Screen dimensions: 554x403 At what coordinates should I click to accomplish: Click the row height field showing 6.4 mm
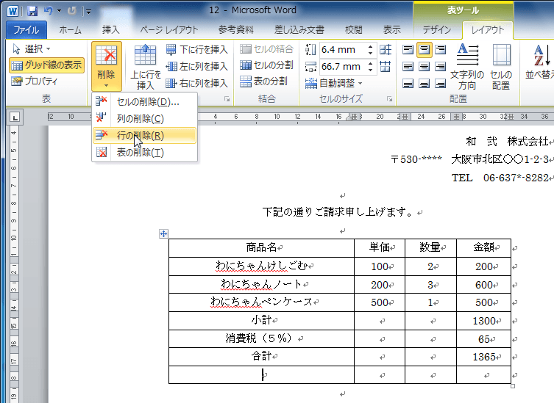coord(343,50)
